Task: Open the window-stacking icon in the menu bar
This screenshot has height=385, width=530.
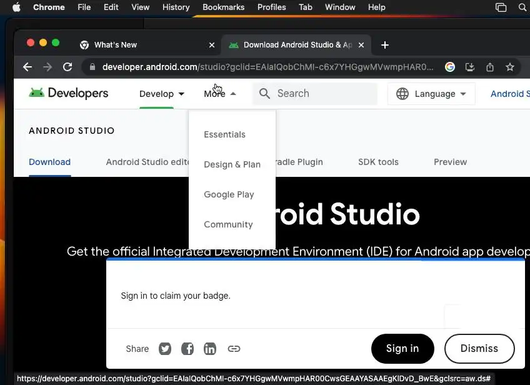Action: click(501, 7)
